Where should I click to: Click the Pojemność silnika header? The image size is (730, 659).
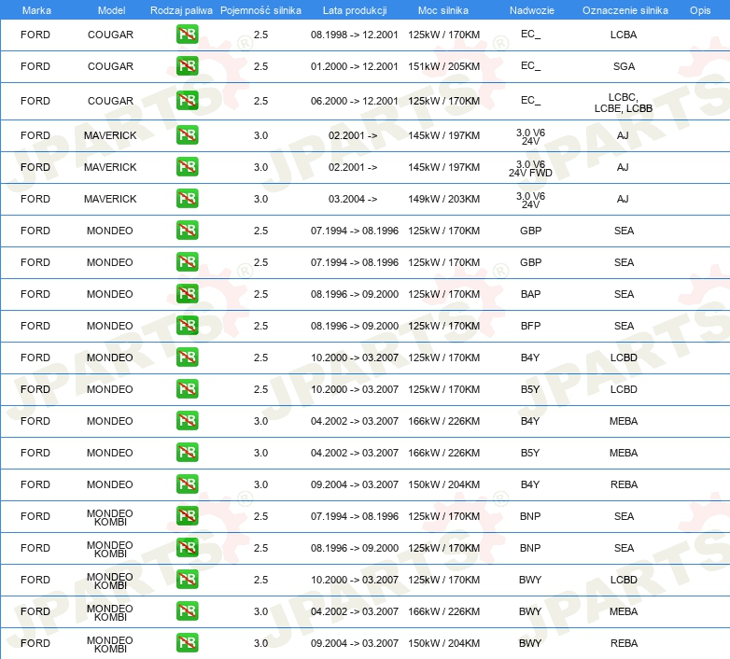coord(260,10)
